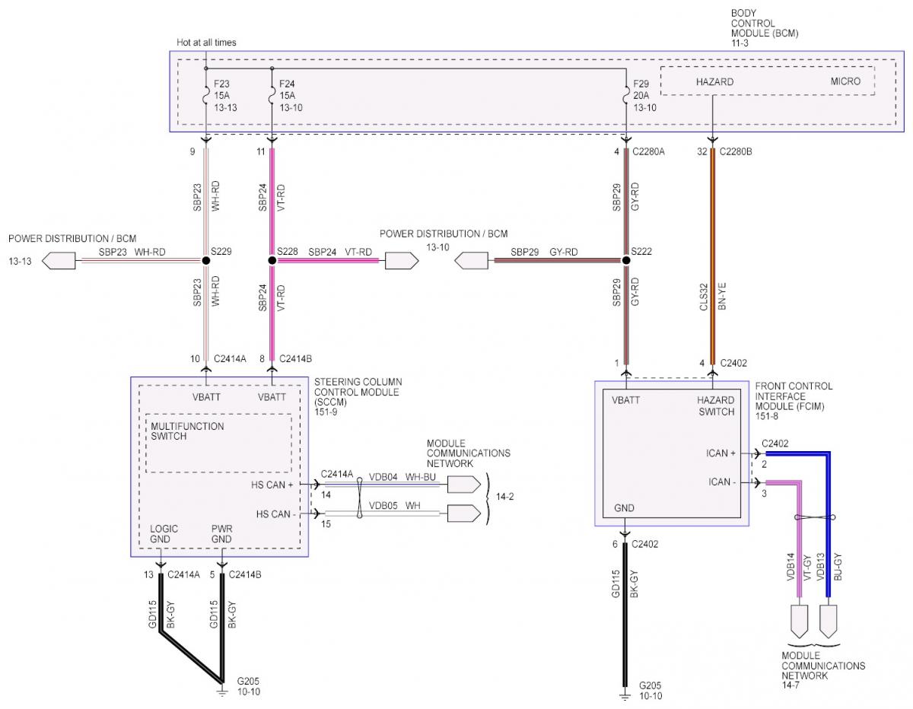
Task: Click the LOGIC GND label
Action: click(x=164, y=534)
